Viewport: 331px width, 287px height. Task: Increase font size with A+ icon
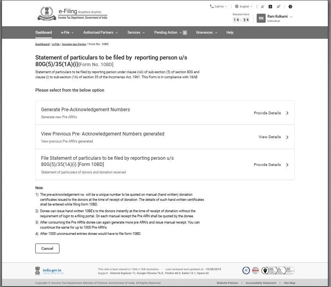pyautogui.click(x=279, y=7)
